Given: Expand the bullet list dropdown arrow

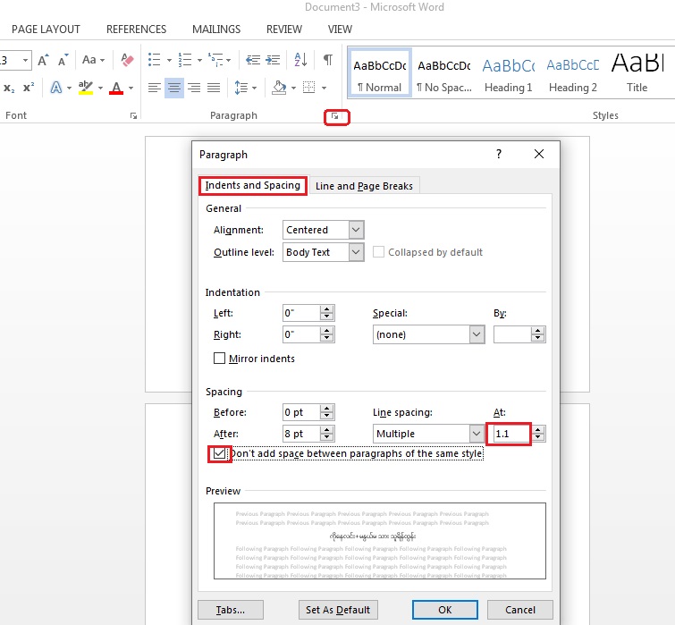Looking at the screenshot, I should pyautogui.click(x=169, y=60).
